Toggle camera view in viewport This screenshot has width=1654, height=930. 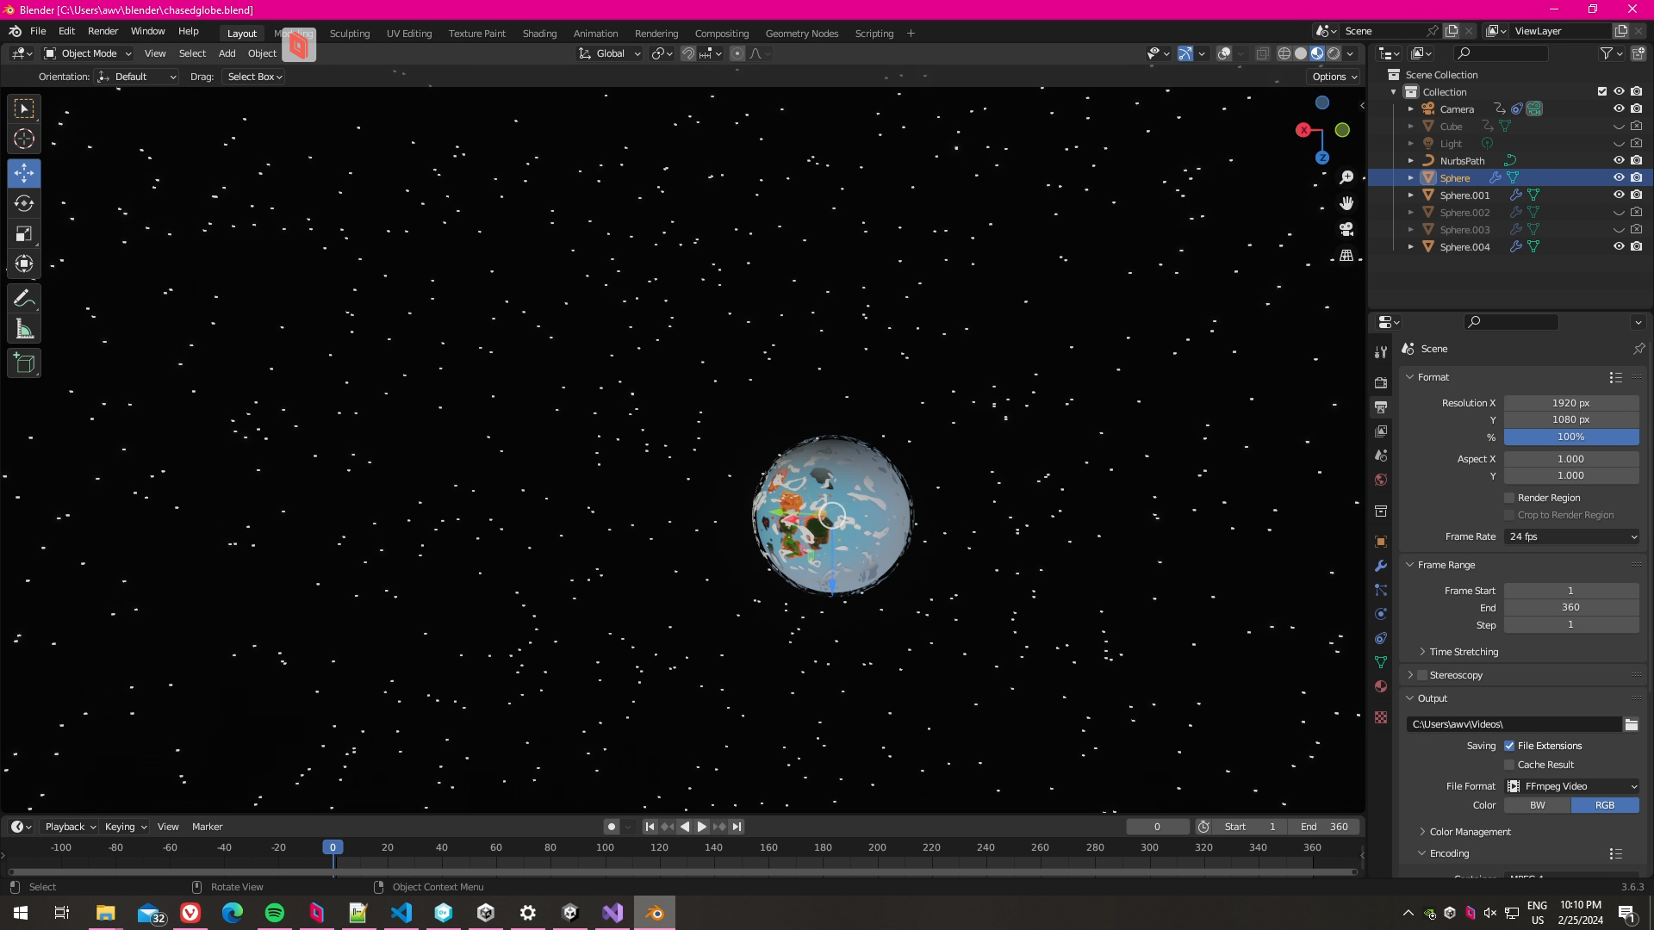pos(1346,229)
